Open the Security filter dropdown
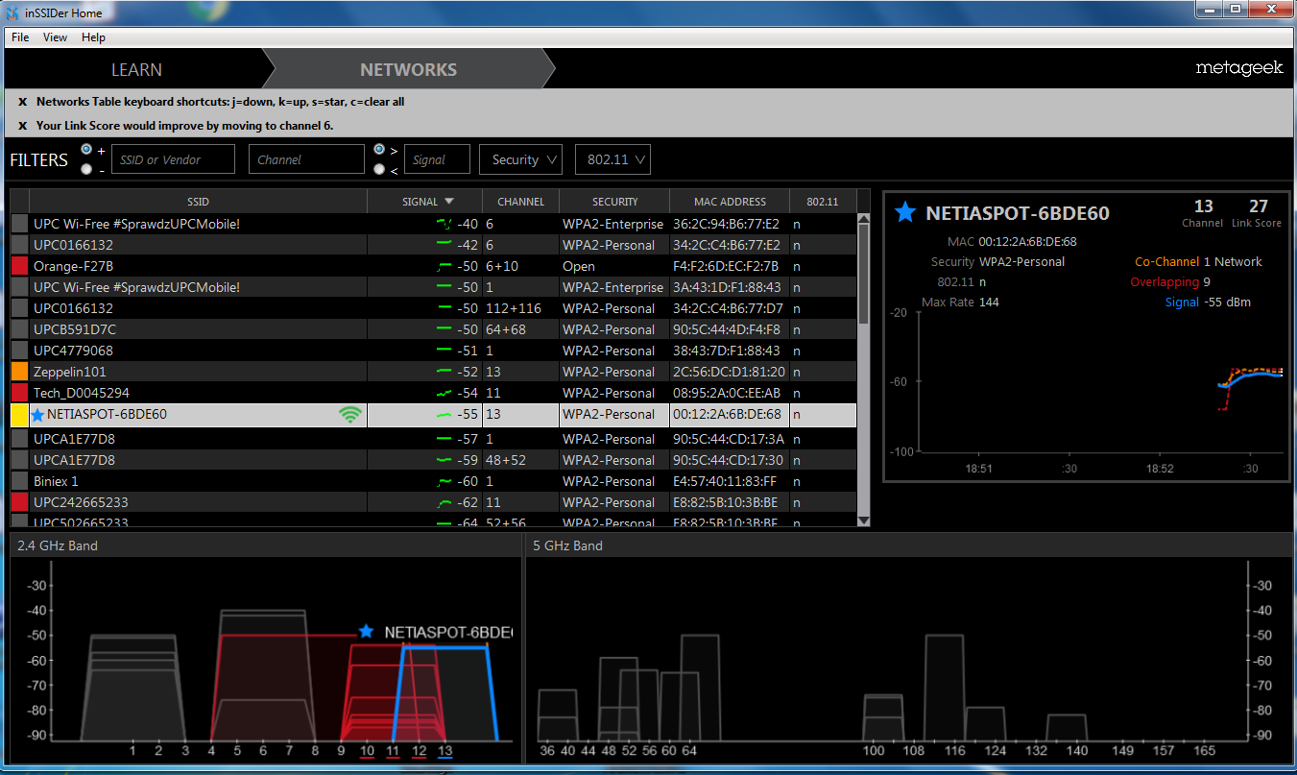 520,159
